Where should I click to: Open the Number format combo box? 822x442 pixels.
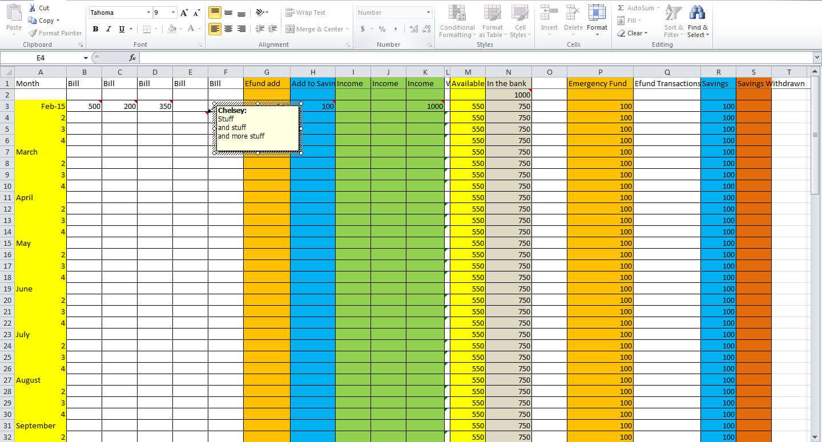394,12
